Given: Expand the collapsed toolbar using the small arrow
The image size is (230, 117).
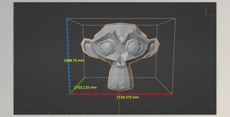Looking at the screenshot, I should [14, 8].
